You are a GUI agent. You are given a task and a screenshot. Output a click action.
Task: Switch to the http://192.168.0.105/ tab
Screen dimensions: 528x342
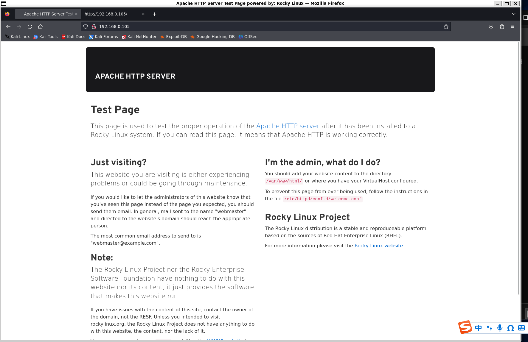click(x=114, y=14)
